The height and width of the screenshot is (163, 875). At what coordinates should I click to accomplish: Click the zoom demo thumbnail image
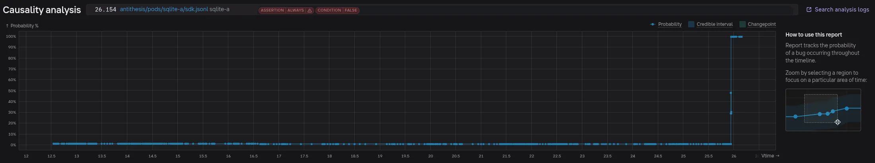click(823, 110)
